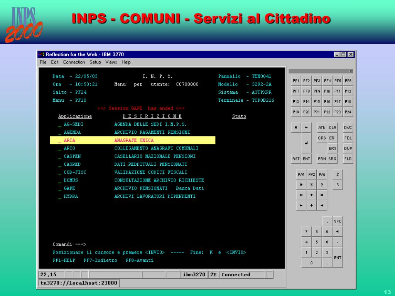Click the tall ENT key on numeric pad

(x=338, y=257)
